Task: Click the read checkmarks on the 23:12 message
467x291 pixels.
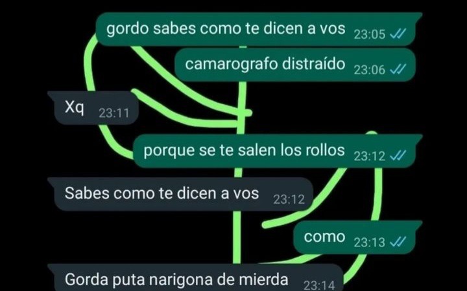Action: click(x=398, y=156)
